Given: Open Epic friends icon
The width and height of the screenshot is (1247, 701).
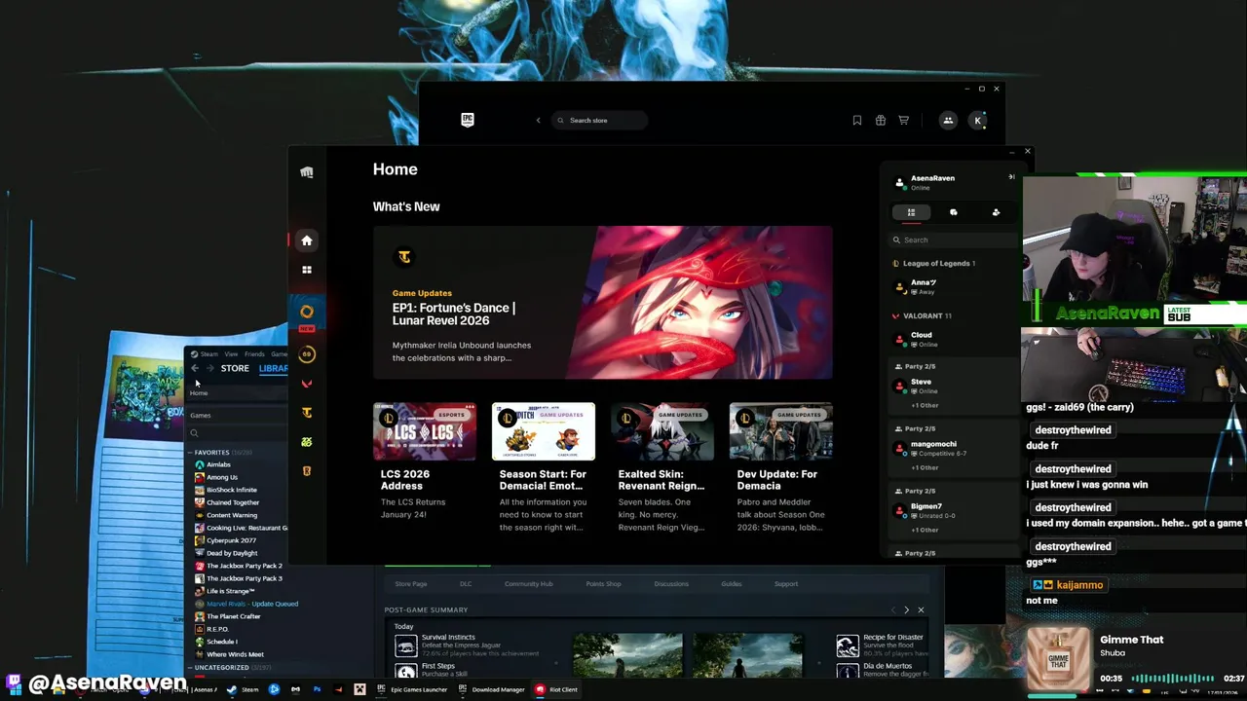Looking at the screenshot, I should click(x=948, y=120).
